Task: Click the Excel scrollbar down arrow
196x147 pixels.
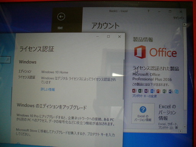Action: pos(185,127)
